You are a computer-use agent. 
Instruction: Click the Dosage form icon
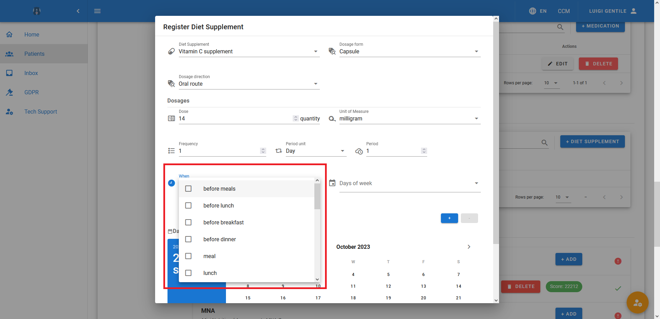[x=332, y=51]
